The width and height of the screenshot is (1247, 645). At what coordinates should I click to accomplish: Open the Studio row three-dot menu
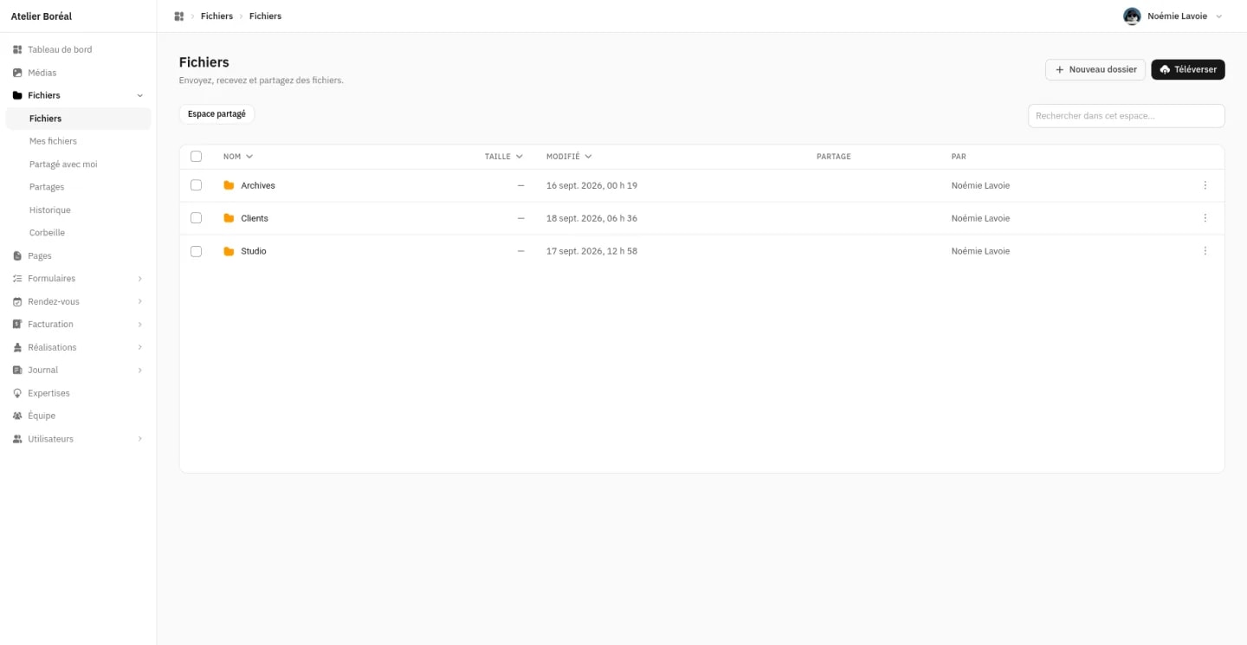(x=1205, y=251)
